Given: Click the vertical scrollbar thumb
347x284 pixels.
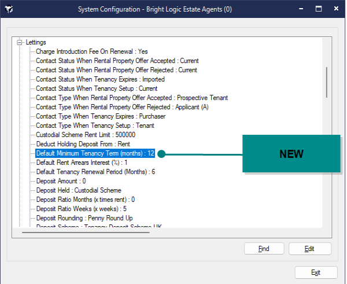Looking at the screenshot, I should (327, 82).
